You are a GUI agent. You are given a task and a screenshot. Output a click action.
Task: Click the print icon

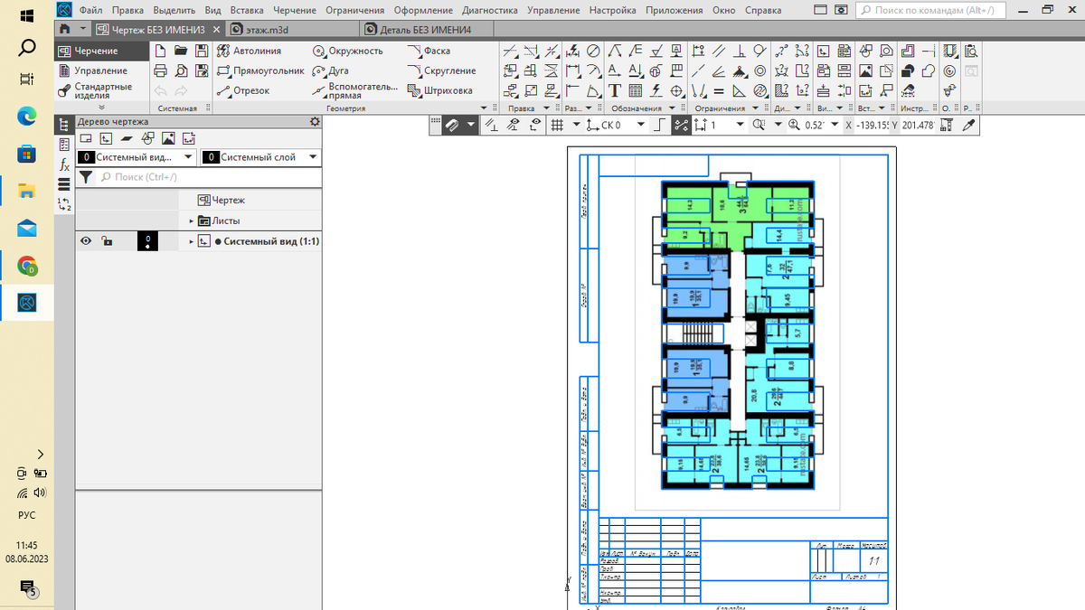coord(160,70)
